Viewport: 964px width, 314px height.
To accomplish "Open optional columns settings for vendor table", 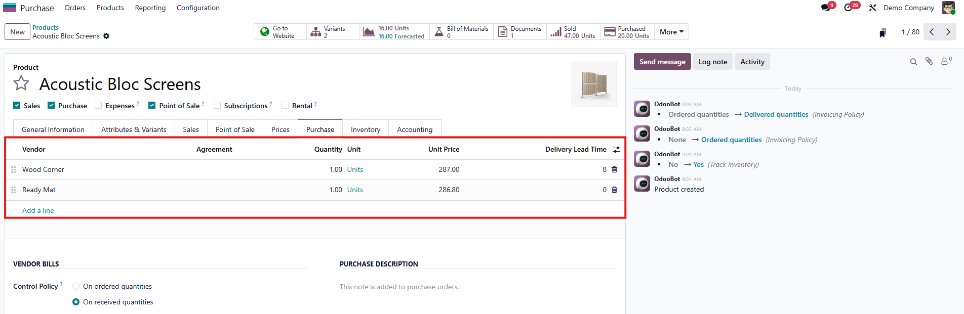I will 617,150.
